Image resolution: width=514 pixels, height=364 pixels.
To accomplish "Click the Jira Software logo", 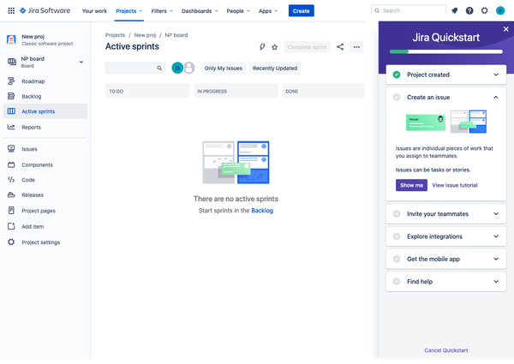I will pos(45,11).
